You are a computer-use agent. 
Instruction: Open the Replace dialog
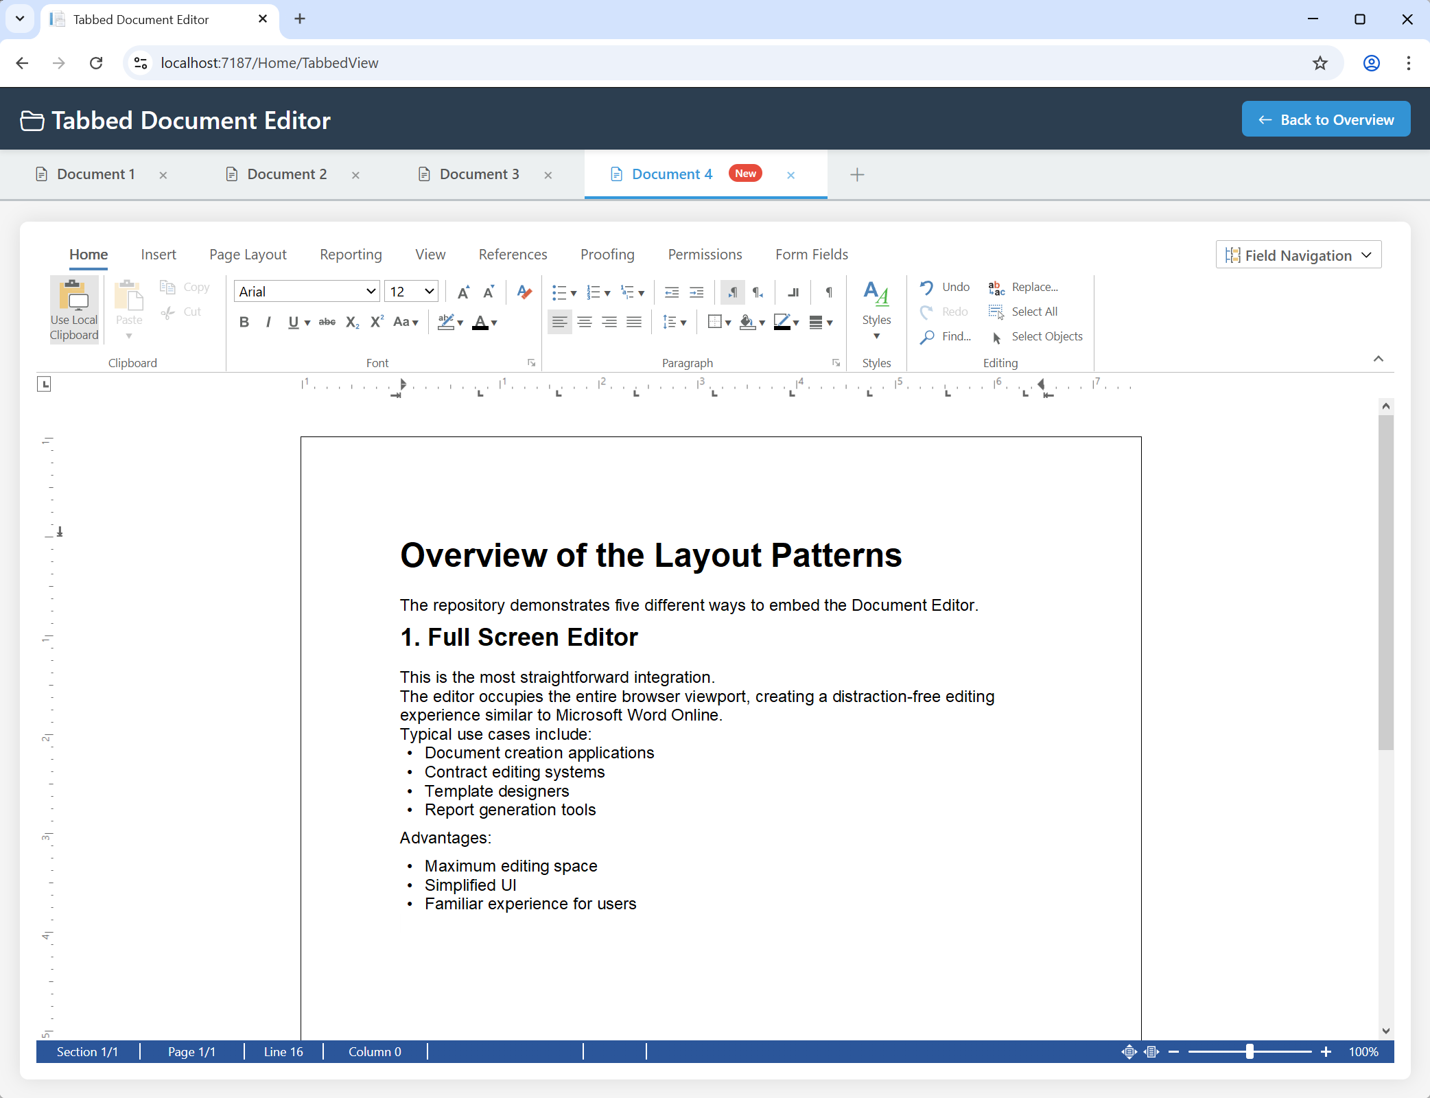pyautogui.click(x=1023, y=287)
